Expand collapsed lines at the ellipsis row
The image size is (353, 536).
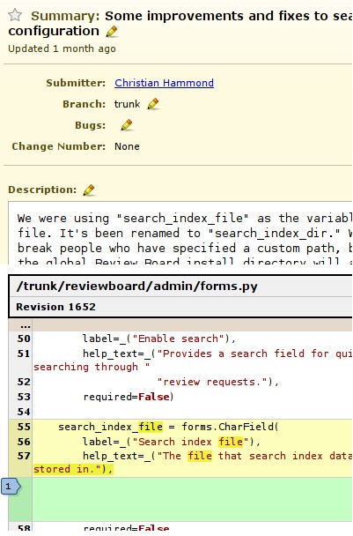(23, 325)
